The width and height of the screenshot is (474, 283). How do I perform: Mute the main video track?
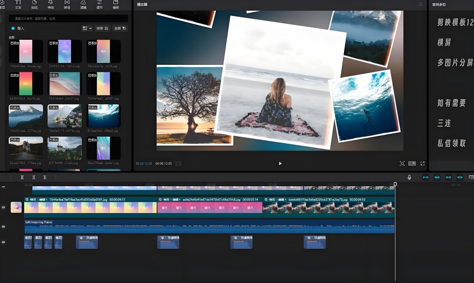tap(4, 207)
